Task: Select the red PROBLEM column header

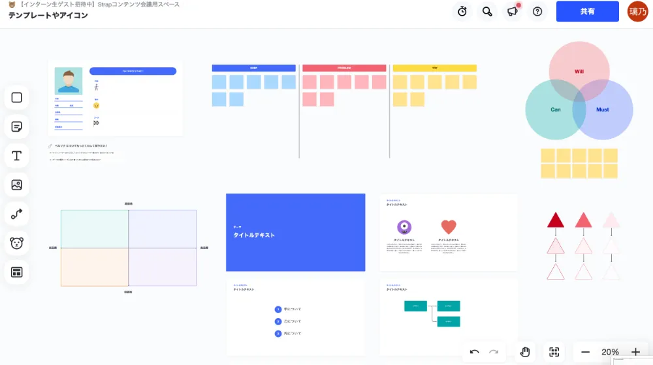Action: pyautogui.click(x=344, y=68)
